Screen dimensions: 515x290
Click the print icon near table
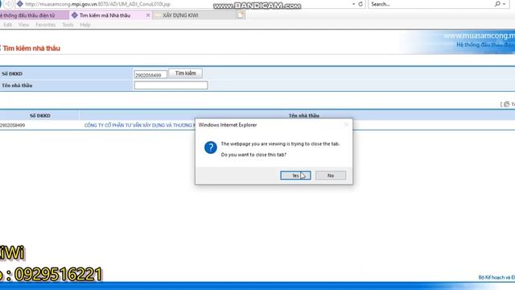(x=506, y=104)
